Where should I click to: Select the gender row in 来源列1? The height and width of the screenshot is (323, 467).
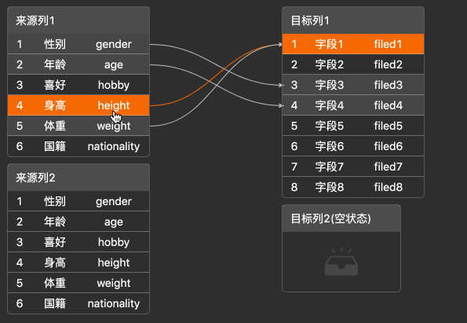[x=78, y=44]
